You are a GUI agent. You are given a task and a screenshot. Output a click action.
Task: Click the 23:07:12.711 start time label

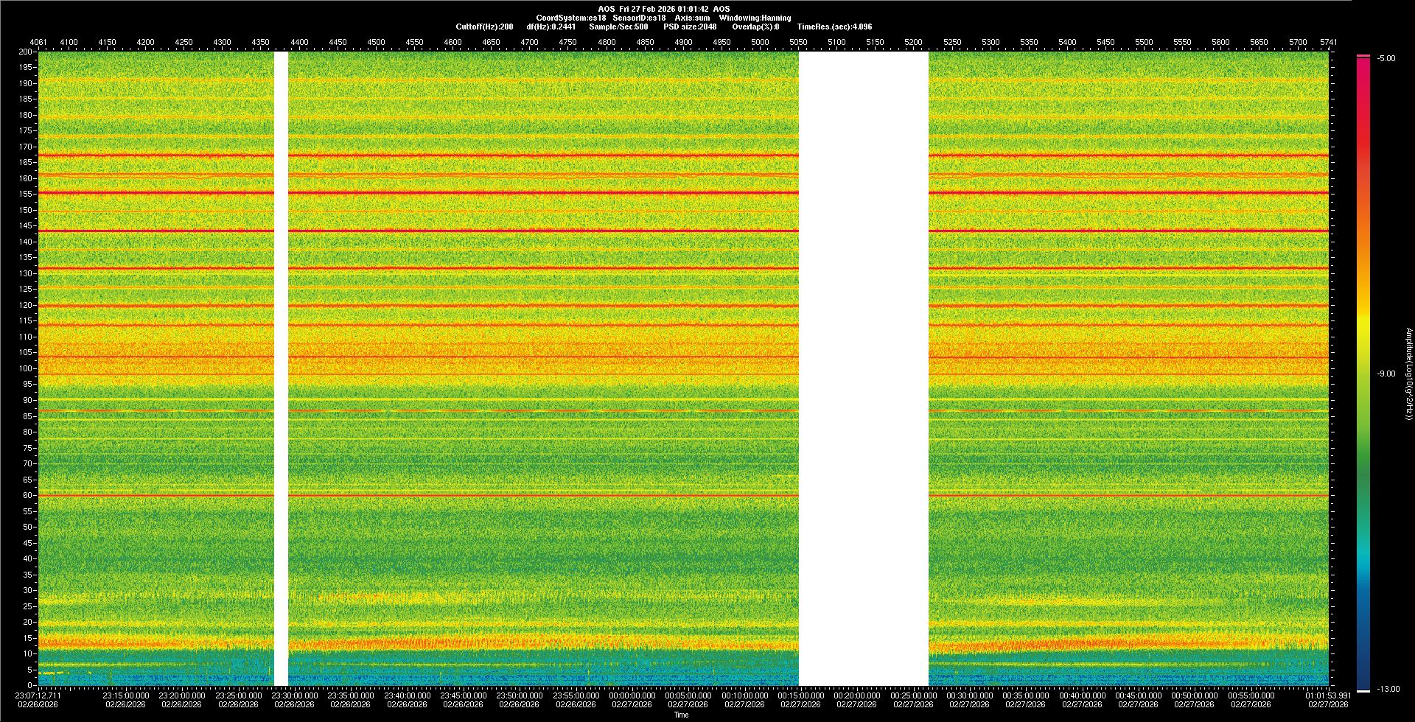click(x=39, y=695)
